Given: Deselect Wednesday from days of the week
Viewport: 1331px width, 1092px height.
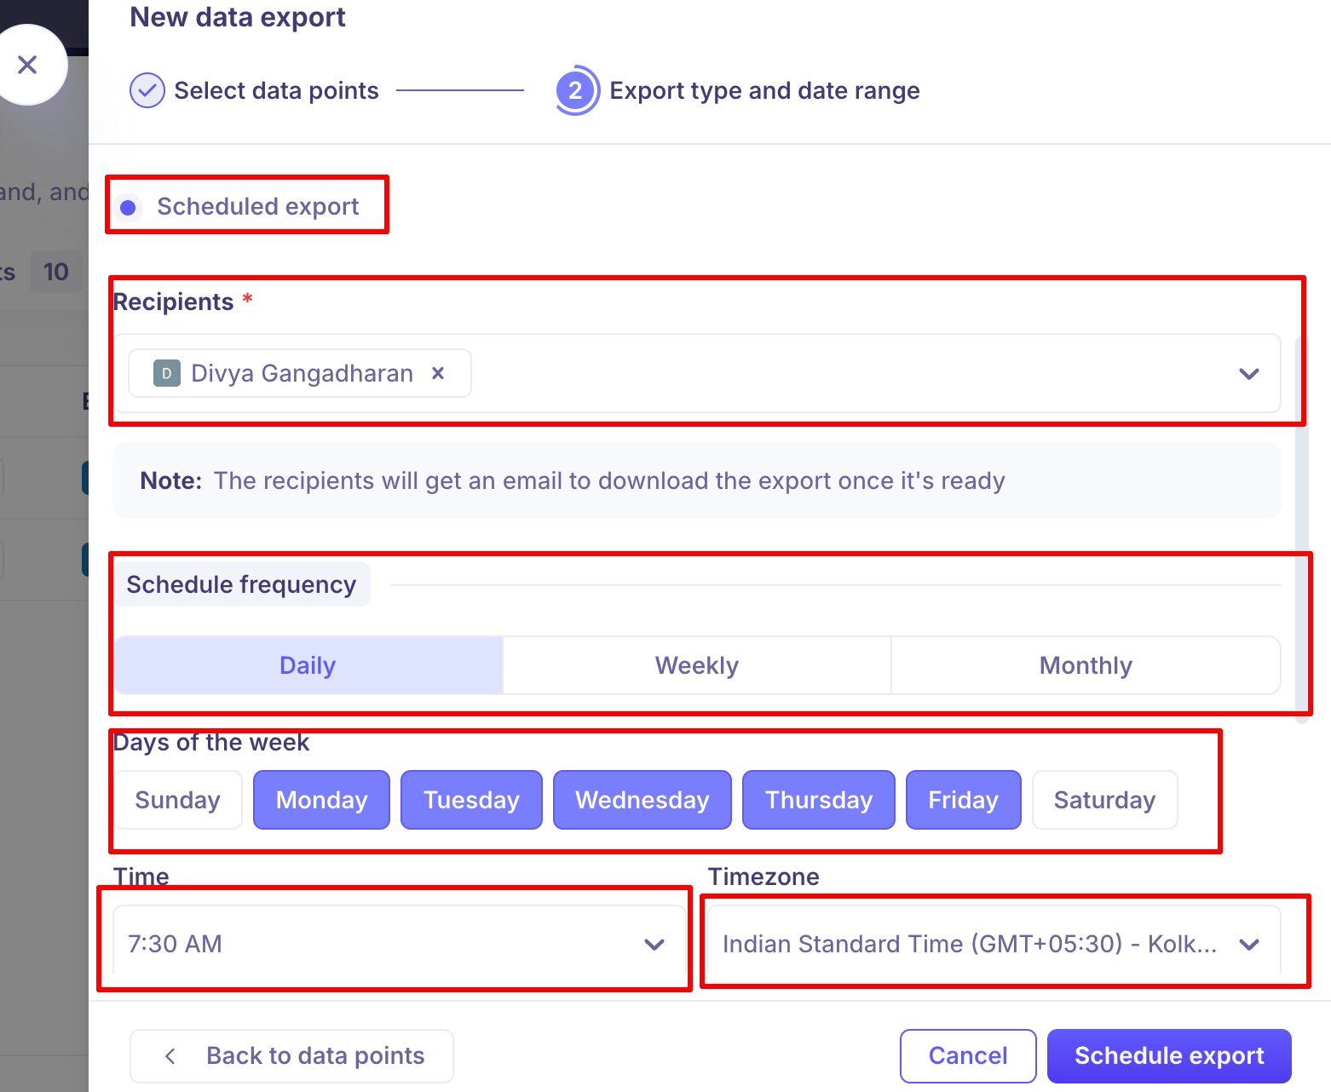Looking at the screenshot, I should coord(642,800).
